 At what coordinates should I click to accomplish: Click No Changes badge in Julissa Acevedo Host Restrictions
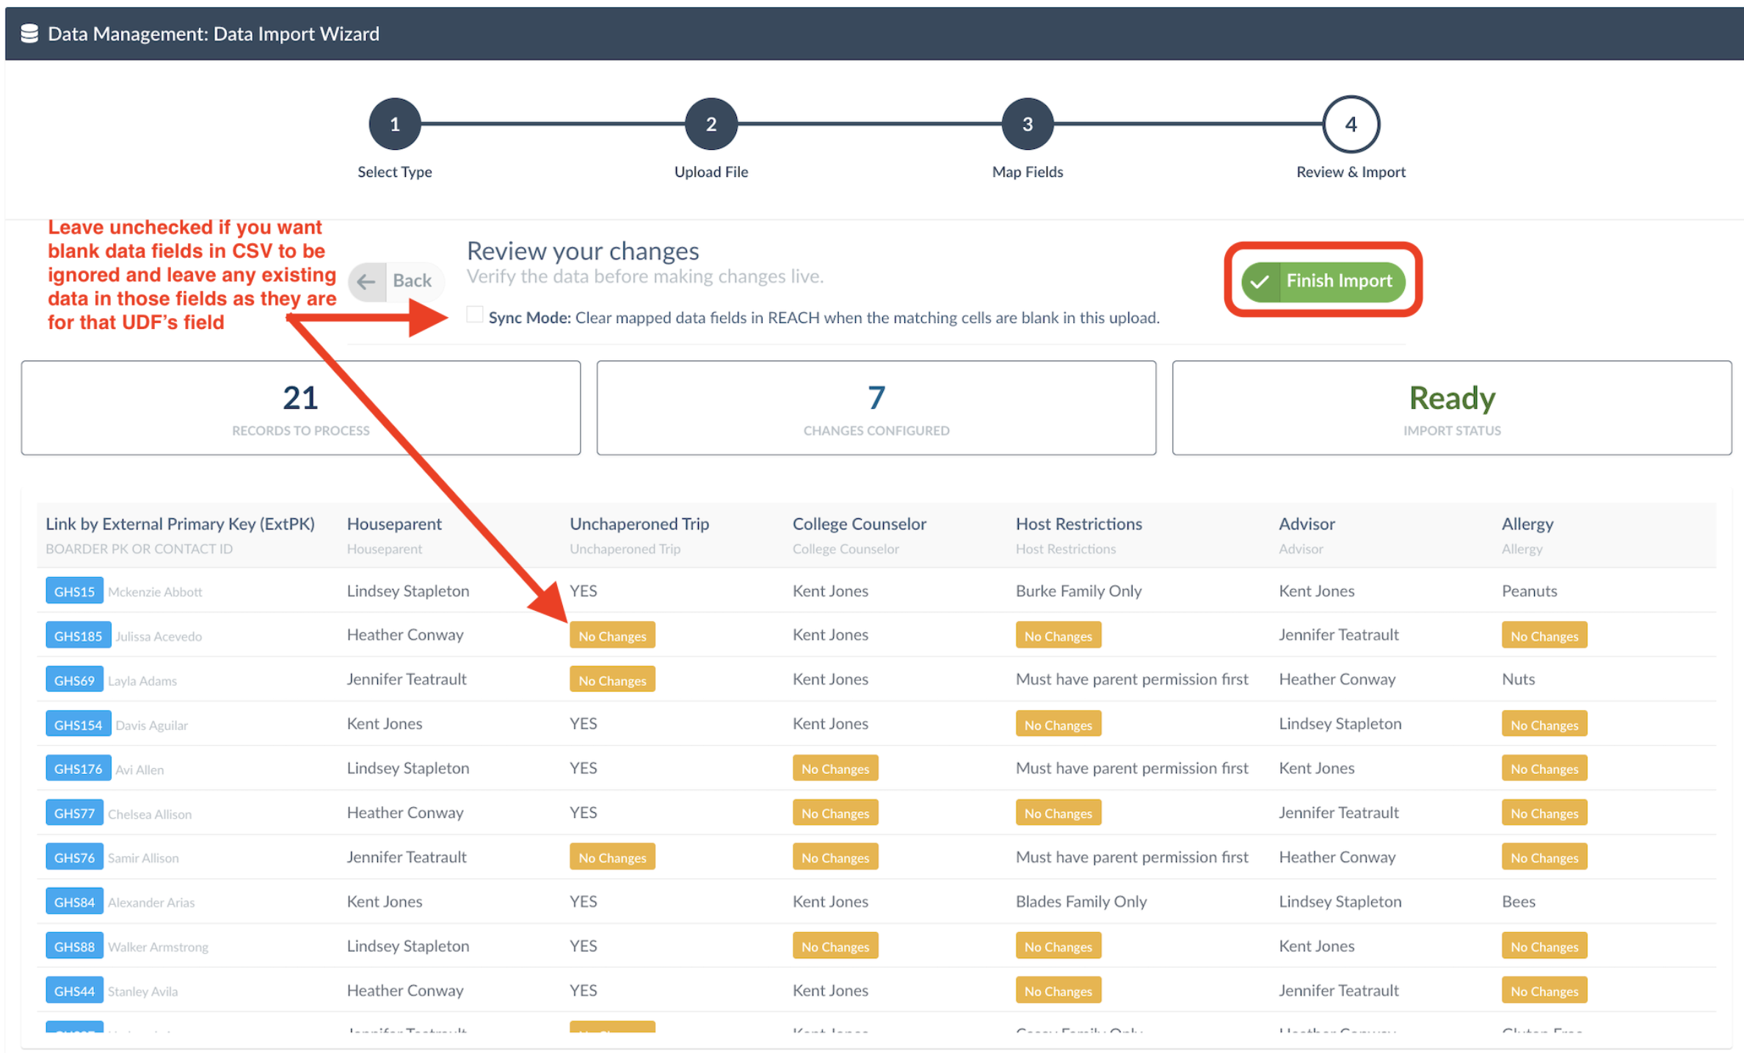pyautogui.click(x=1058, y=635)
